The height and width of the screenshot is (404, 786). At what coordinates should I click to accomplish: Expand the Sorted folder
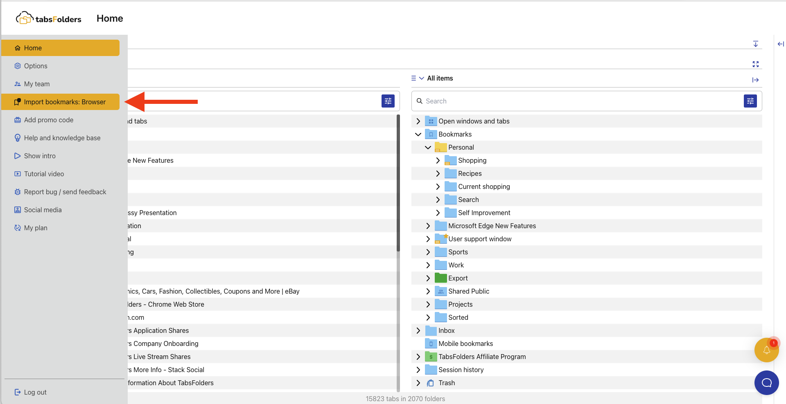click(428, 317)
